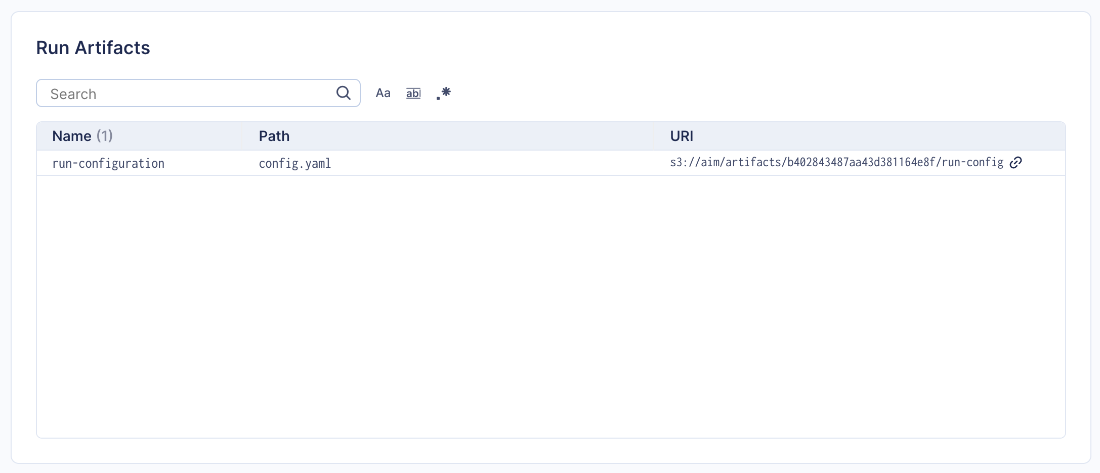Screen dimensions: 1100x473
Task: Click the Name column header
Action: point(72,136)
